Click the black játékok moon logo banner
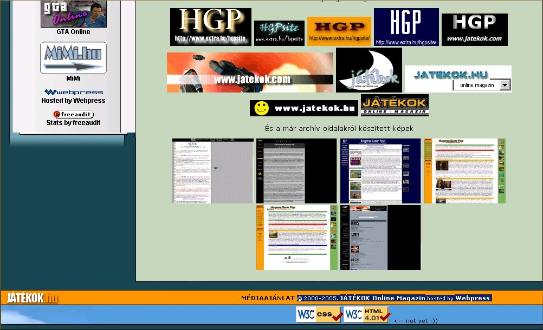Screen dimensions: 543x330 click(x=369, y=70)
